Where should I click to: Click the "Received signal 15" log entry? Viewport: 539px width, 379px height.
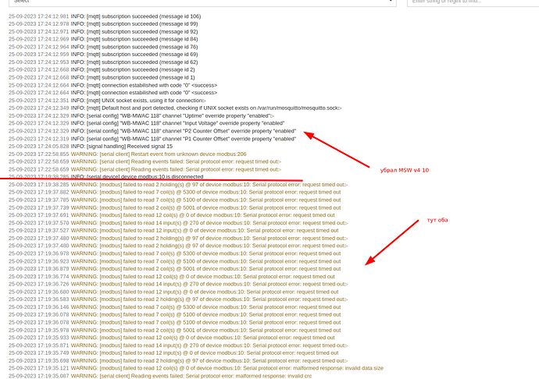pos(91,147)
